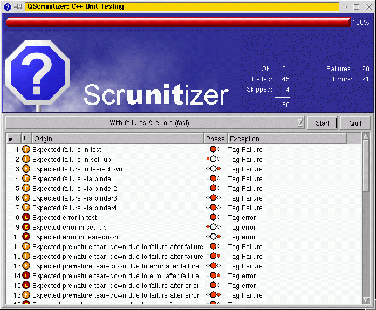Screen dimensions: 376x310
Task: Click the results list scroll up arrow
Action: pyautogui.click(x=366, y=137)
